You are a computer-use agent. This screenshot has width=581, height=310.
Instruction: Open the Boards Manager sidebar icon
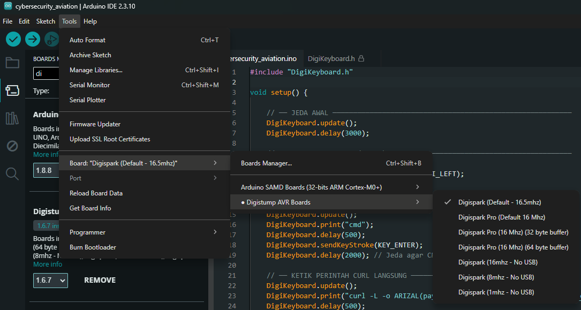coord(12,90)
